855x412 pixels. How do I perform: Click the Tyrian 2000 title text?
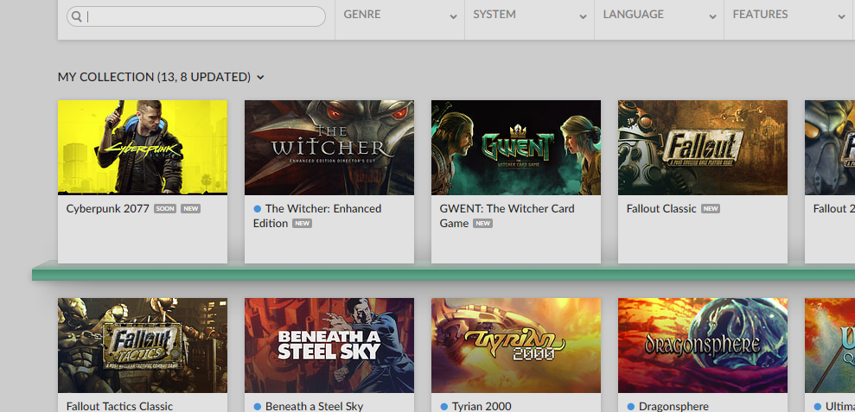click(482, 406)
